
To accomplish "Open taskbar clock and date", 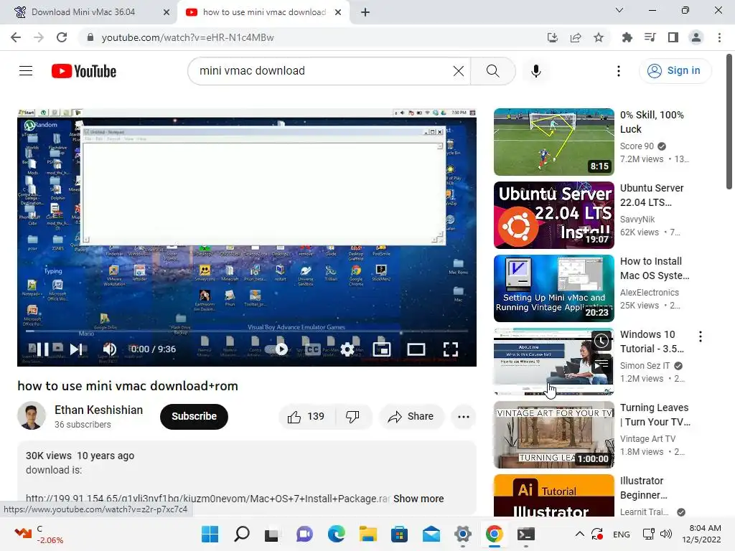I will pyautogui.click(x=702, y=534).
